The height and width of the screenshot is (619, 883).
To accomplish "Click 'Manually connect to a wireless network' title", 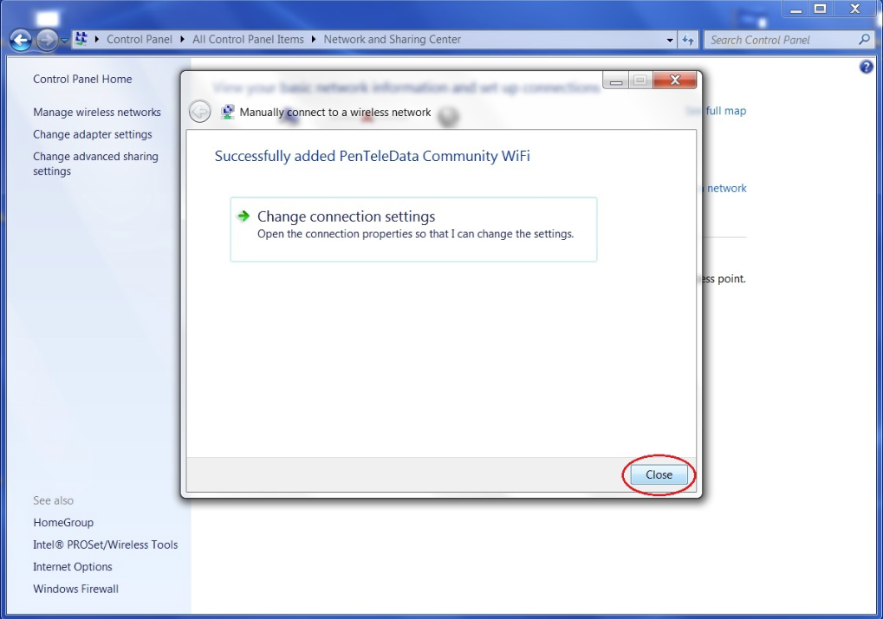I will click(335, 112).
